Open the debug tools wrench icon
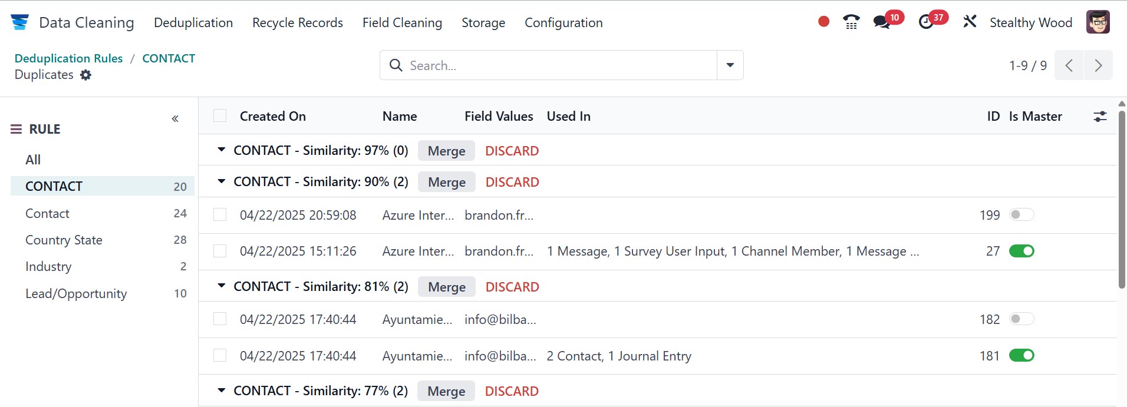The height and width of the screenshot is (407, 1127). point(970,22)
